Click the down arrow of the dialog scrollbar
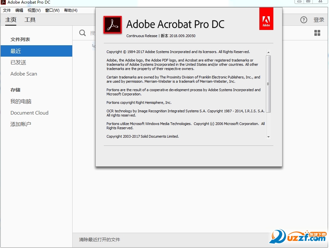 coord(268,137)
